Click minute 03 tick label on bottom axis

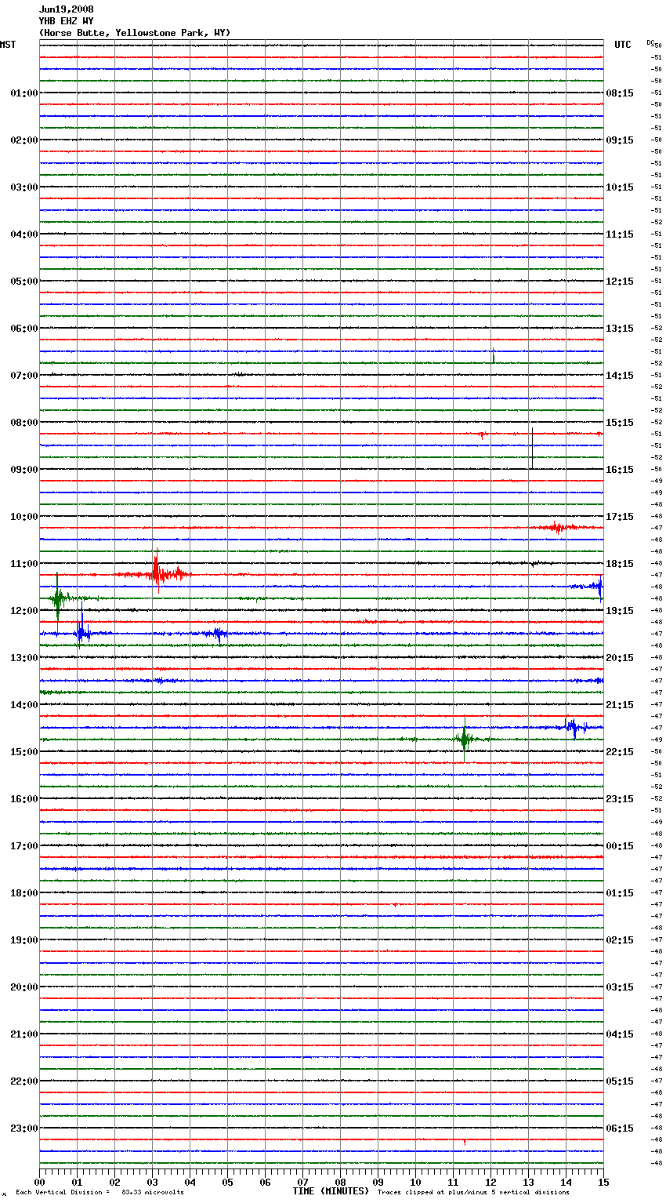tap(152, 1182)
